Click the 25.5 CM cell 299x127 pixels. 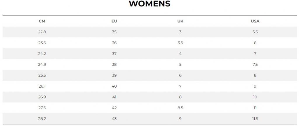coord(42,76)
